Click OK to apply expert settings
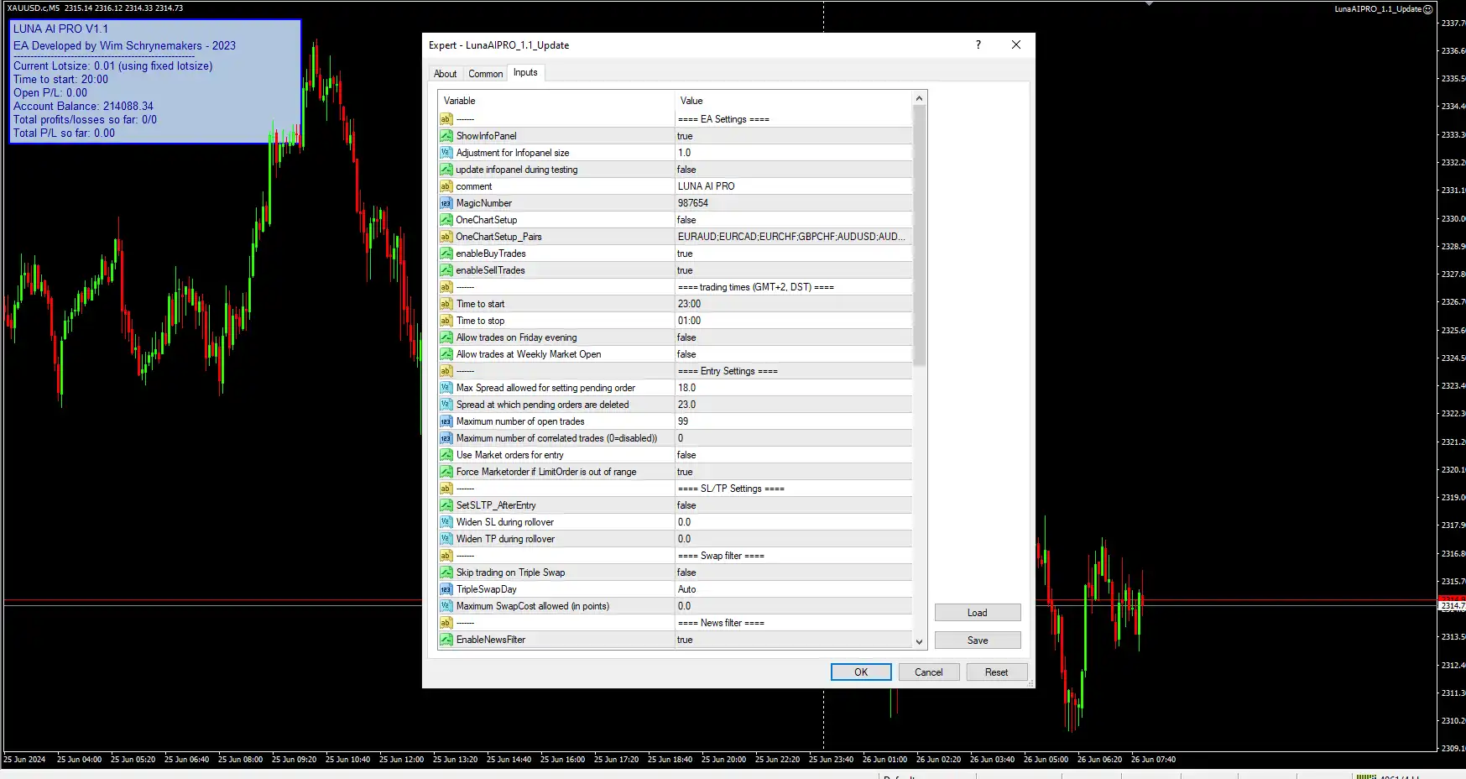 (861, 672)
